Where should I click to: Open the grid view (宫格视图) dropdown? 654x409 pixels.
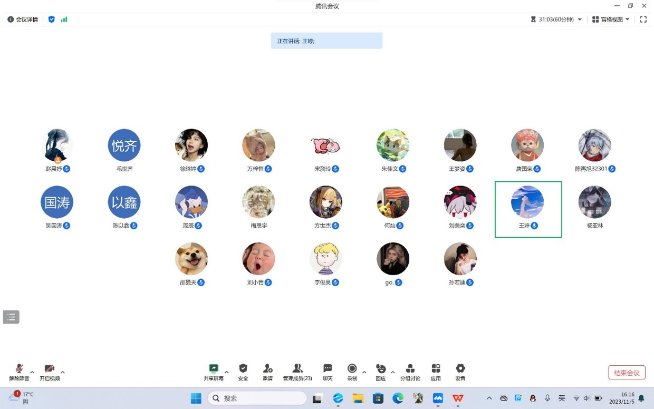(x=611, y=20)
